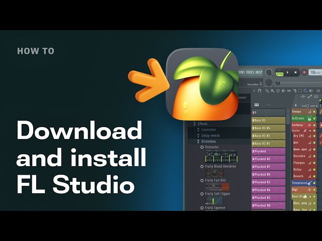This screenshot has height=241, width=322.
Task: Select the dashed-square select tool
Action: tap(300, 90)
